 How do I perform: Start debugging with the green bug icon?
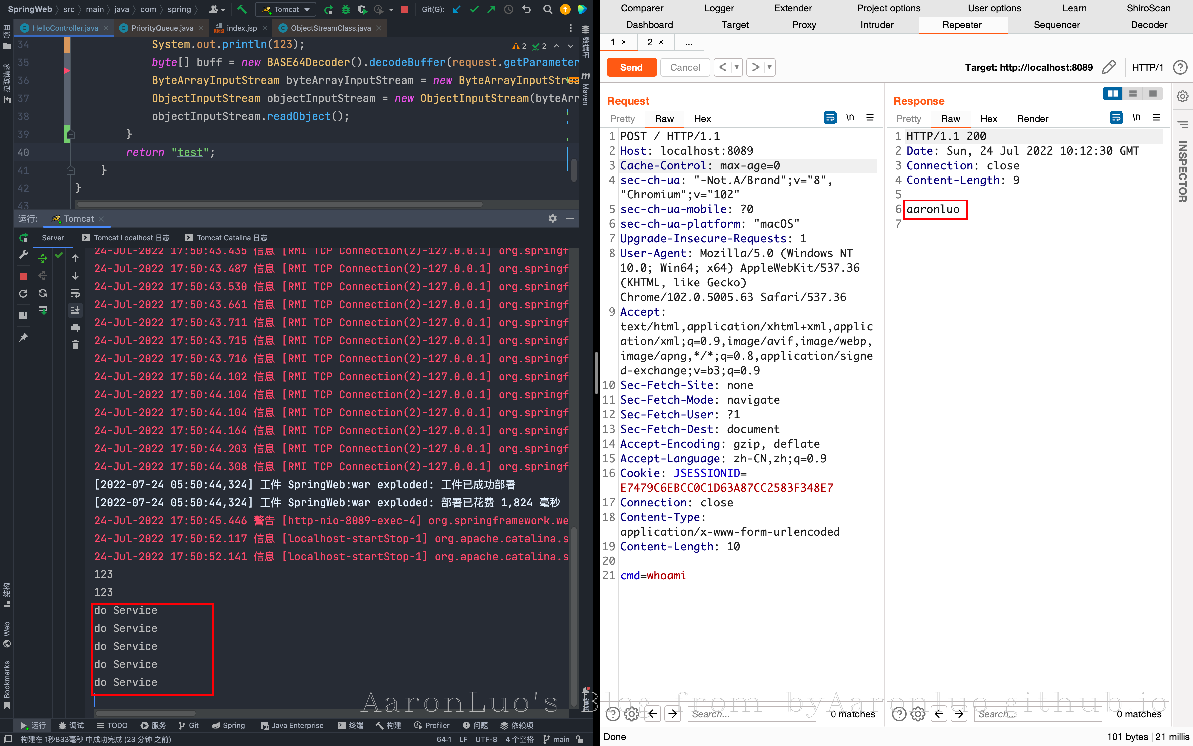pos(345,9)
